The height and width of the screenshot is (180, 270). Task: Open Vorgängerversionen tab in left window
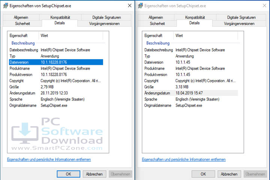(104, 24)
